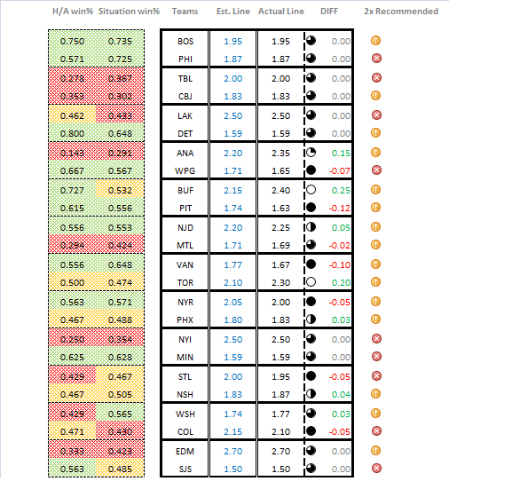520x497 pixels.
Task: Click the empty circle icon in BUF row
Action: pos(311,190)
